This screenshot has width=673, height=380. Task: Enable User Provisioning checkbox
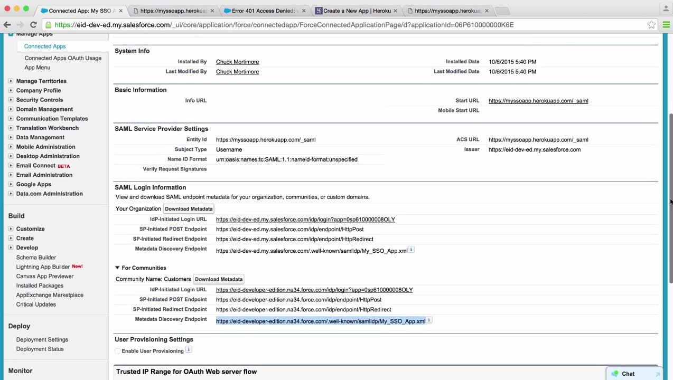tap(117, 351)
